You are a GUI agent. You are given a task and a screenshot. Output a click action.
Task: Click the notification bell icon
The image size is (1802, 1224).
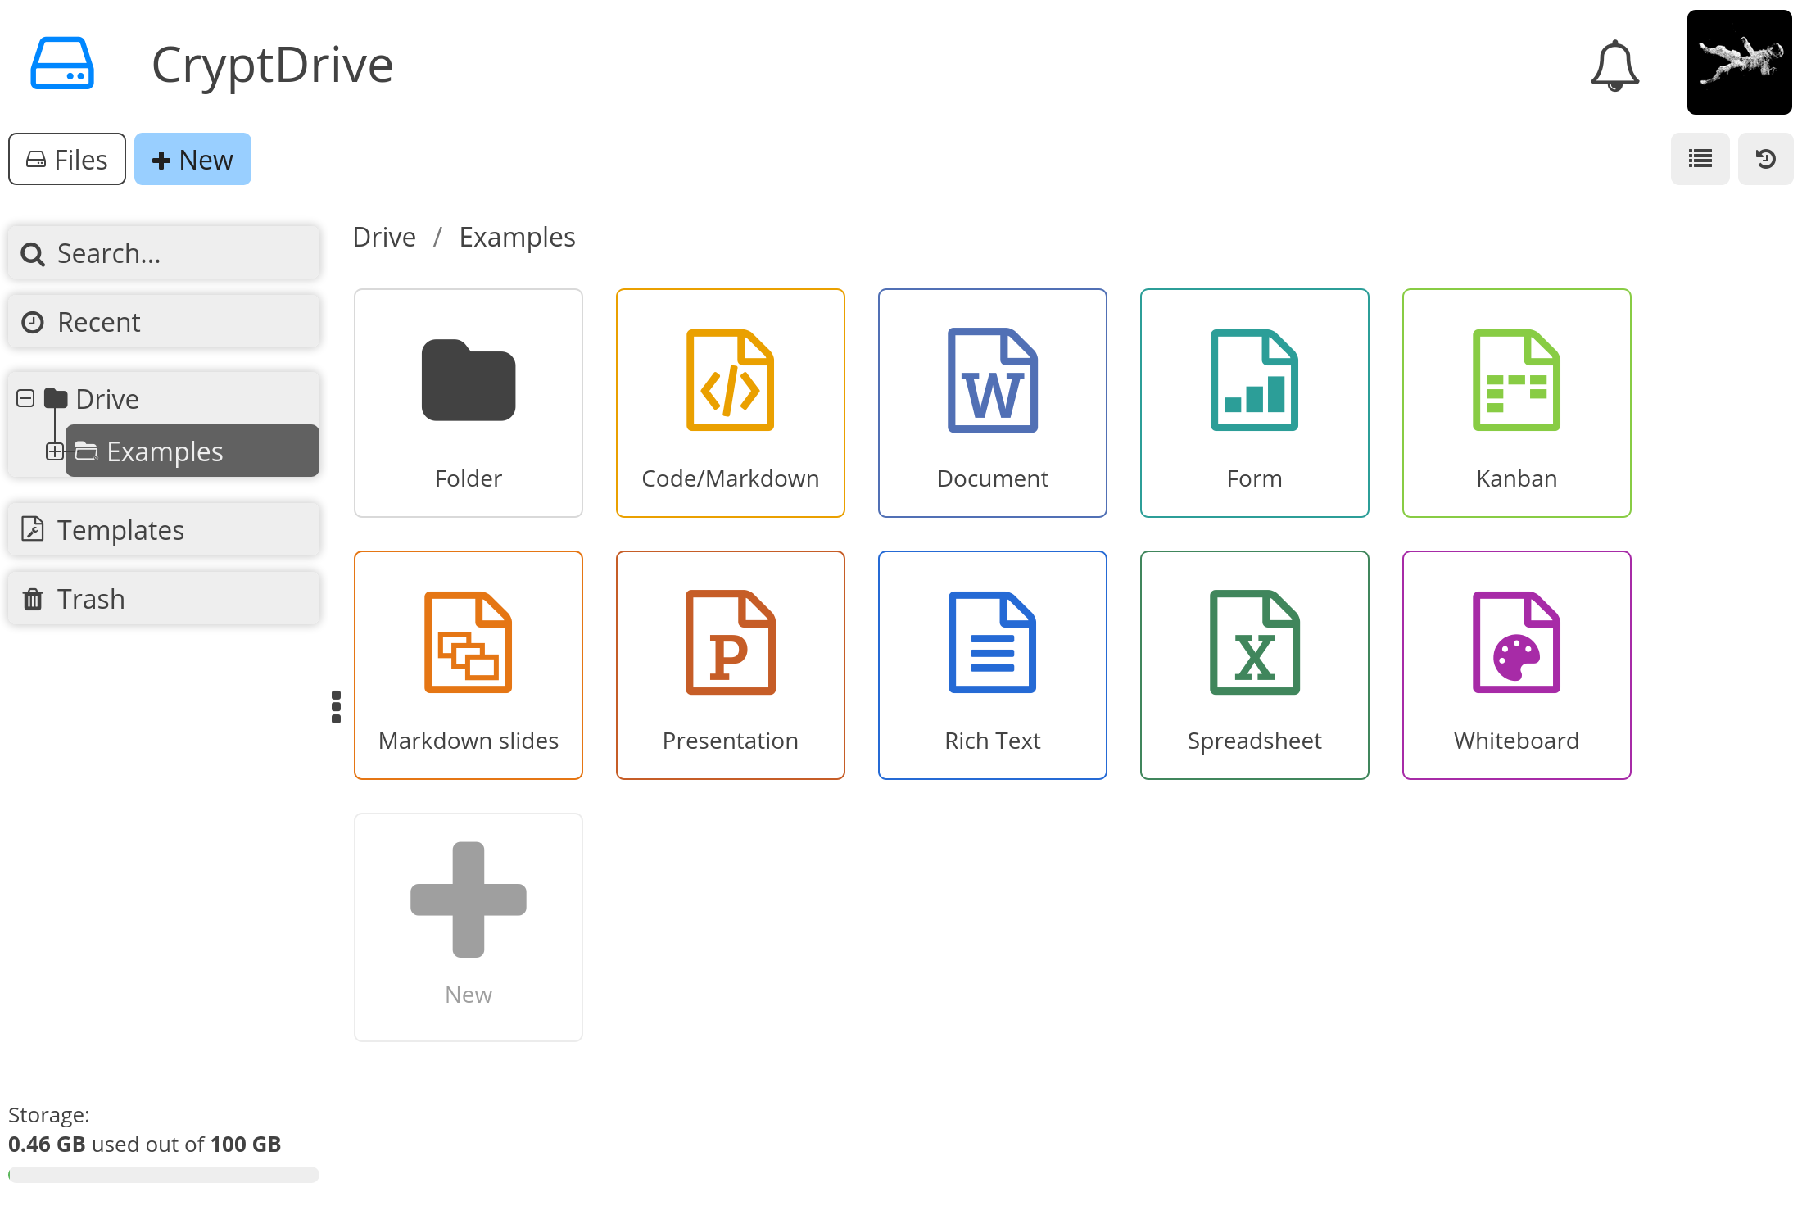click(x=1615, y=64)
